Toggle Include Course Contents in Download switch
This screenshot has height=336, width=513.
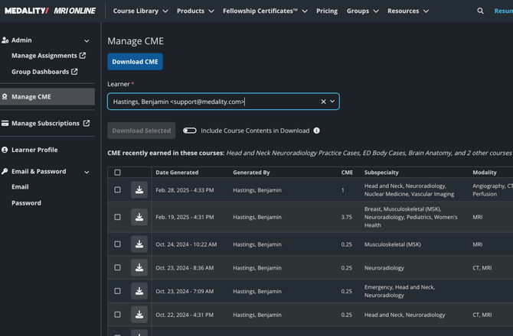coord(190,131)
